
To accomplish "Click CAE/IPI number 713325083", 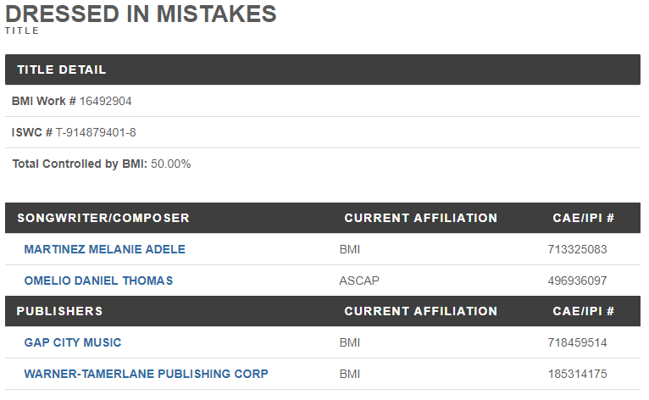I will [578, 249].
